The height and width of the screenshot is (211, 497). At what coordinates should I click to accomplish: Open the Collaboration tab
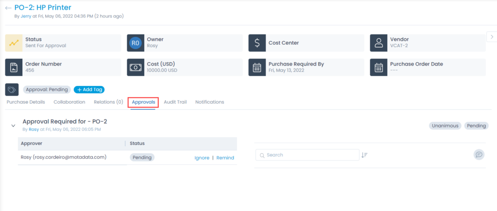click(x=69, y=102)
